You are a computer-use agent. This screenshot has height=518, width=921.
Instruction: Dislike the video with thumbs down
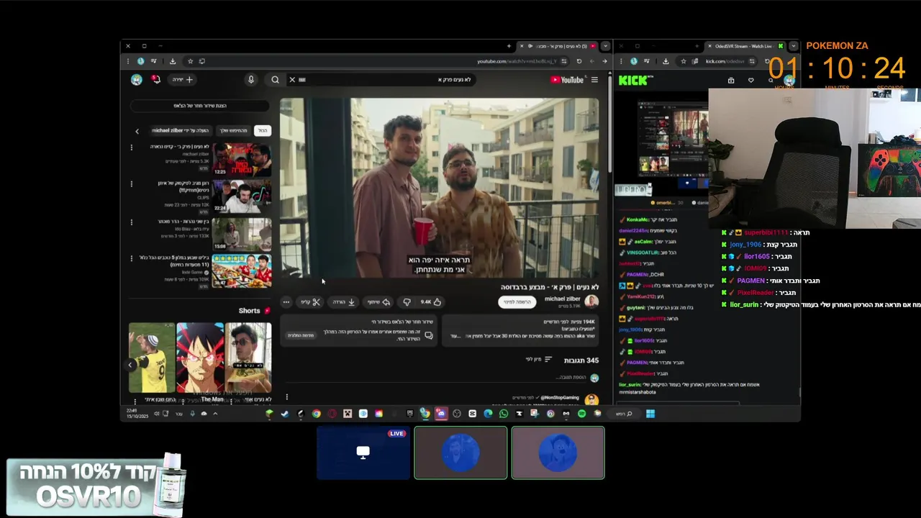407,302
